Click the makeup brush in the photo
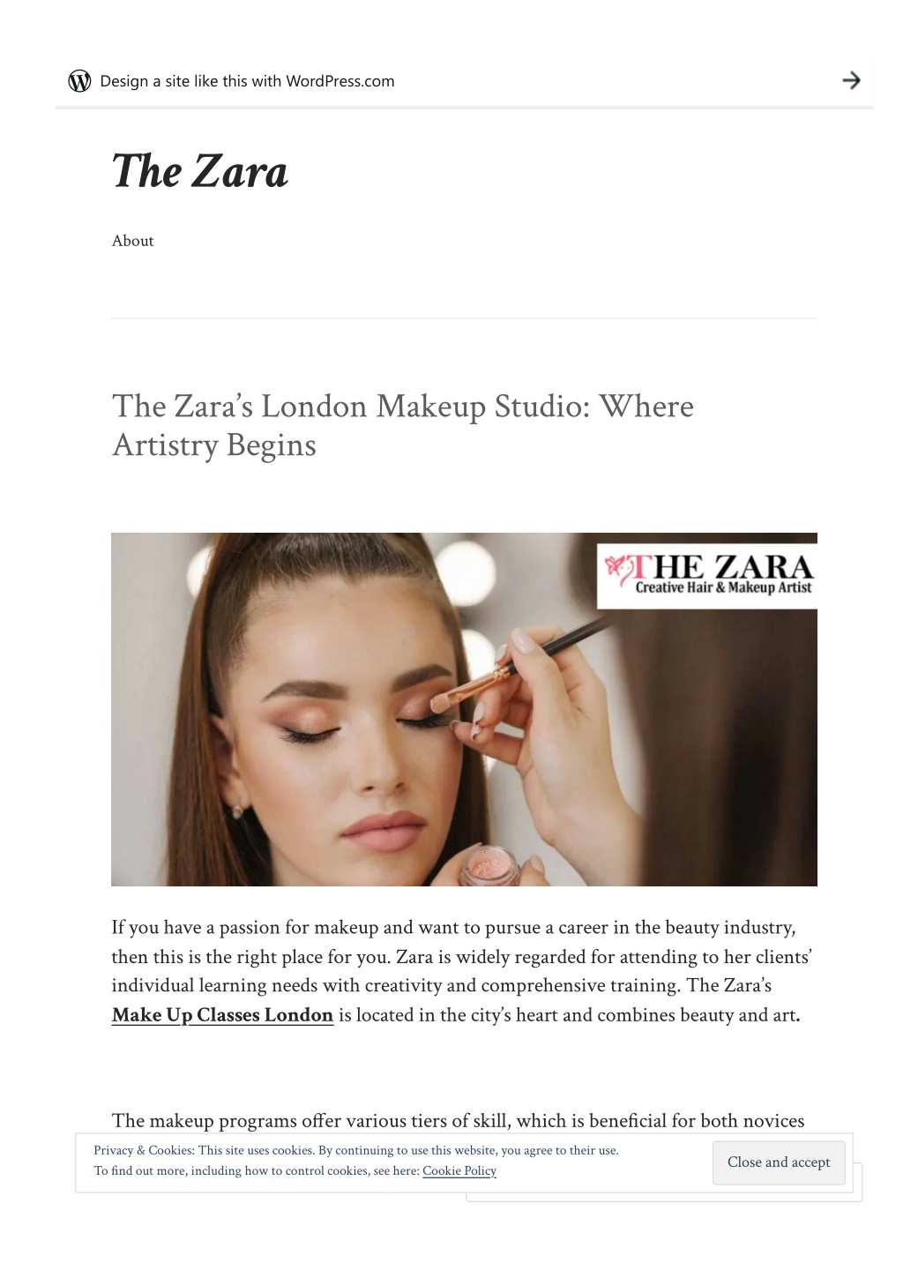This screenshot has width=903, height=1278. pyautogui.click(x=520, y=661)
